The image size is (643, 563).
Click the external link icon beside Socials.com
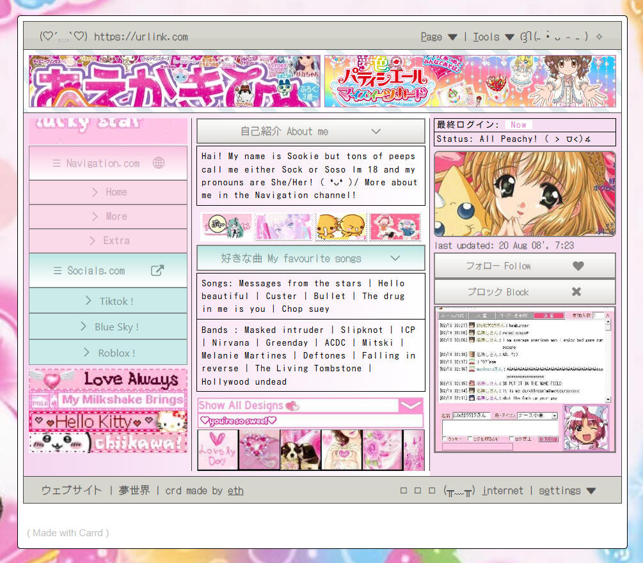(x=157, y=270)
